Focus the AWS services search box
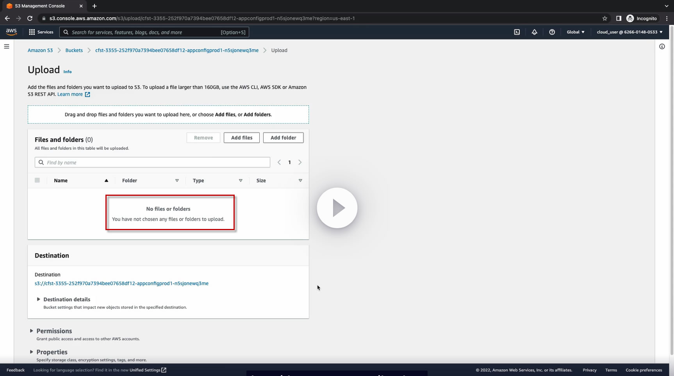Viewport: 674px width, 376px height. point(154,32)
